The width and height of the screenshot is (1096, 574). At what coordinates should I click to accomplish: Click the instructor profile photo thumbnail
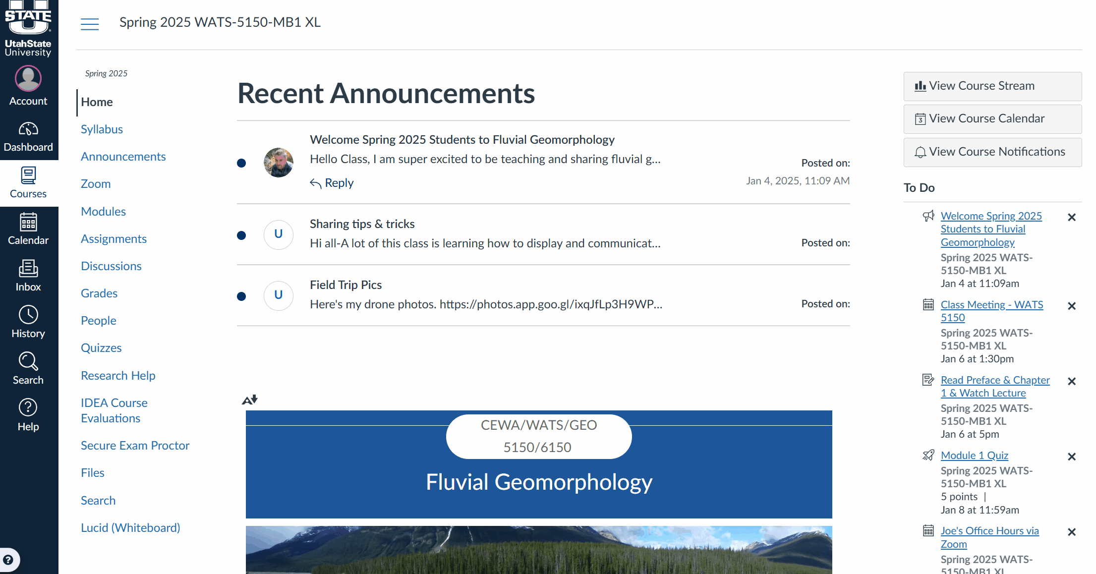tap(279, 163)
